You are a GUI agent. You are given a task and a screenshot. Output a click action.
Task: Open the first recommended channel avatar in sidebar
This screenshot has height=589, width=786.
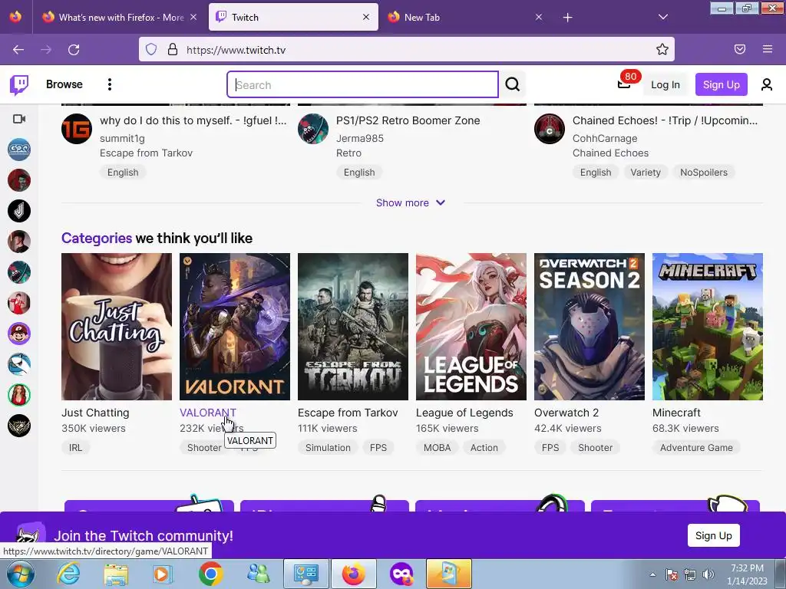[19, 150]
